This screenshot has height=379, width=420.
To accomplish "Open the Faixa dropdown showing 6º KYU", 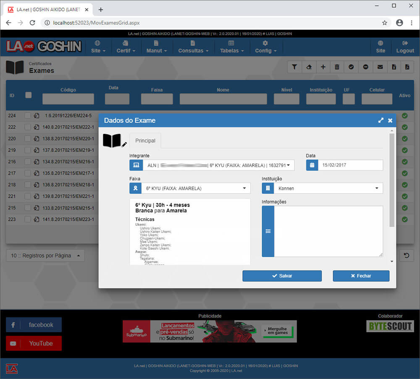I will (196, 188).
